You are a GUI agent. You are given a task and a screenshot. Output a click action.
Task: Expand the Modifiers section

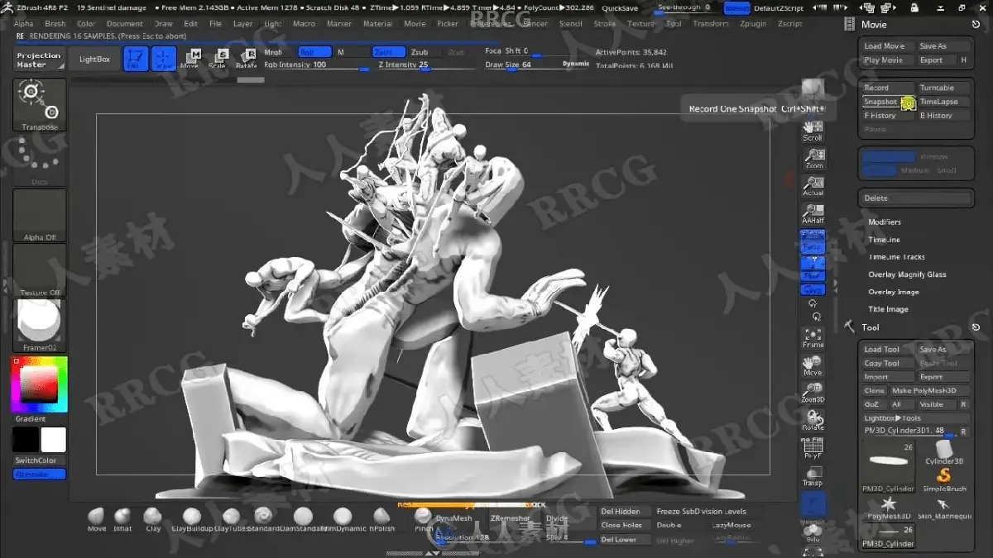tap(885, 222)
